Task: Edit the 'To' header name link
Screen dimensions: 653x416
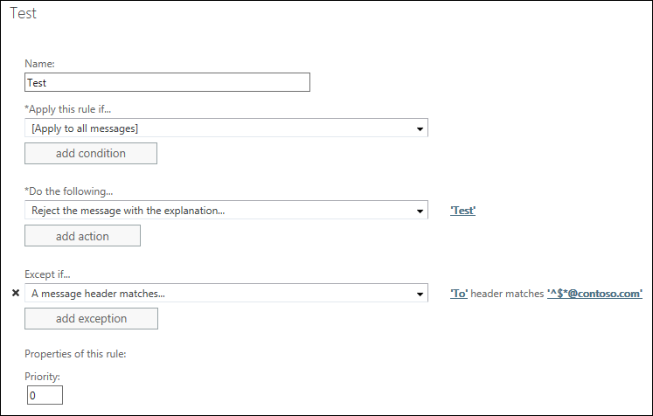Action: point(459,294)
